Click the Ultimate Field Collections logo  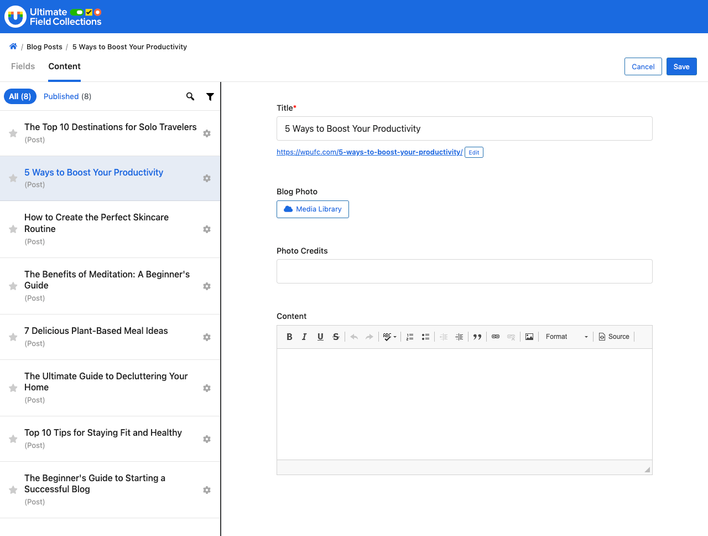pyautogui.click(x=53, y=17)
